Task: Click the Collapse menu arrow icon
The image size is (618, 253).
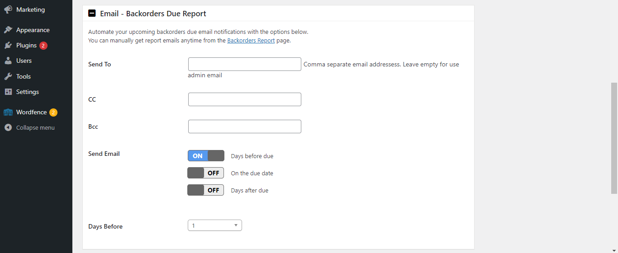Action: (8, 127)
